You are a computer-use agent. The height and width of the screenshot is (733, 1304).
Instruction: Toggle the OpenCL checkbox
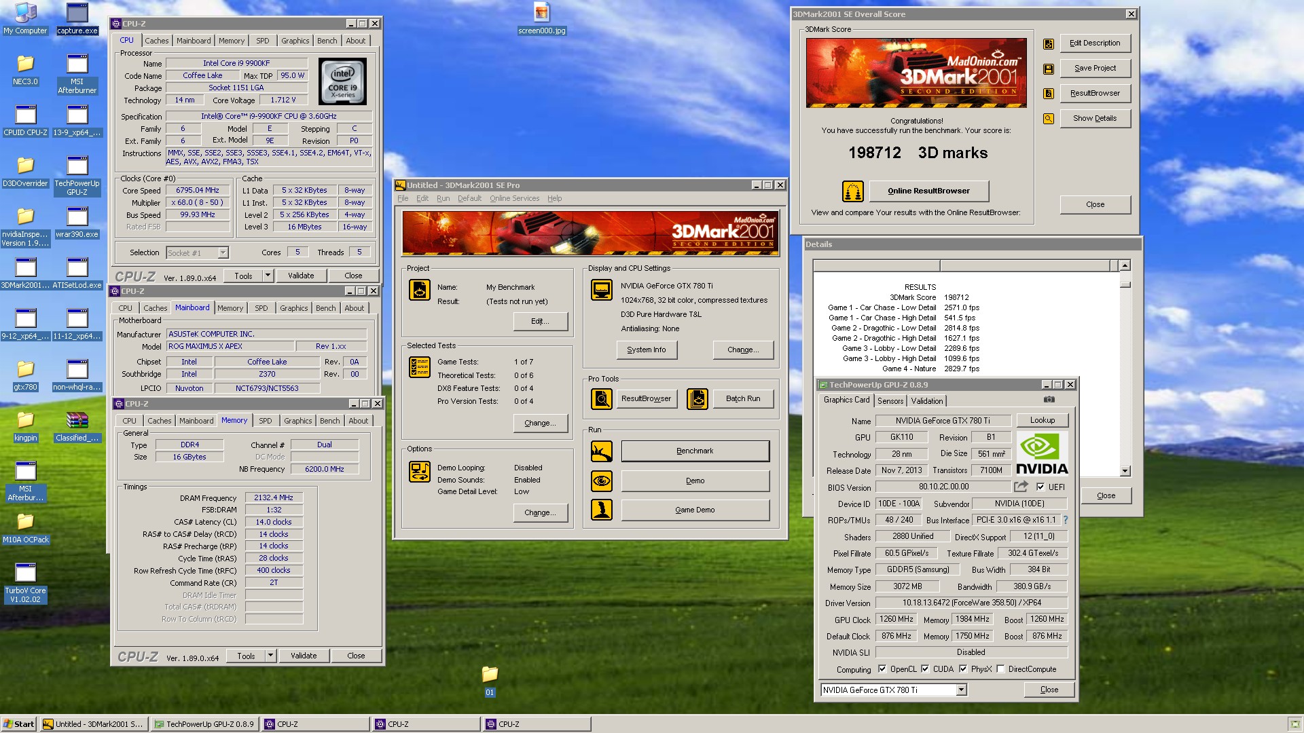tap(882, 669)
